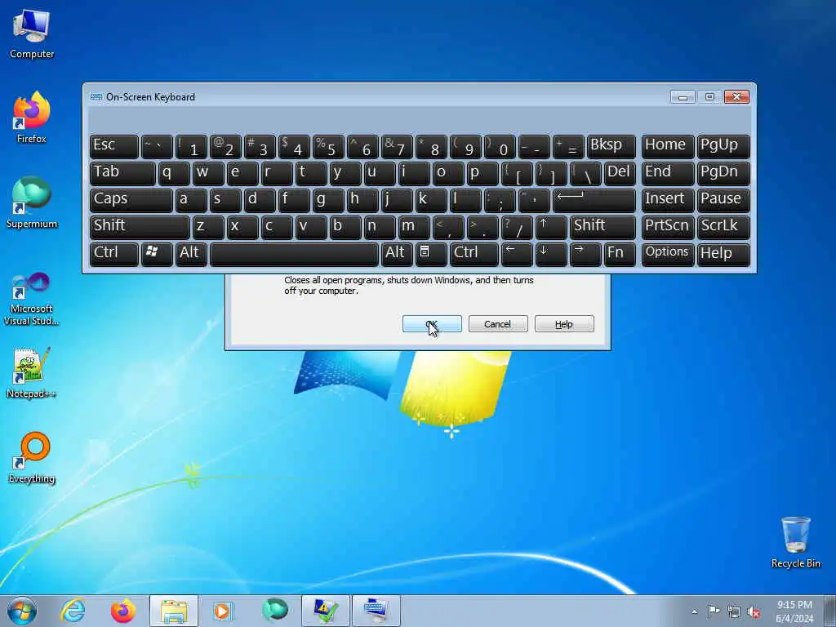836x627 pixels.
Task: Tap the g key
Action: click(x=328, y=201)
